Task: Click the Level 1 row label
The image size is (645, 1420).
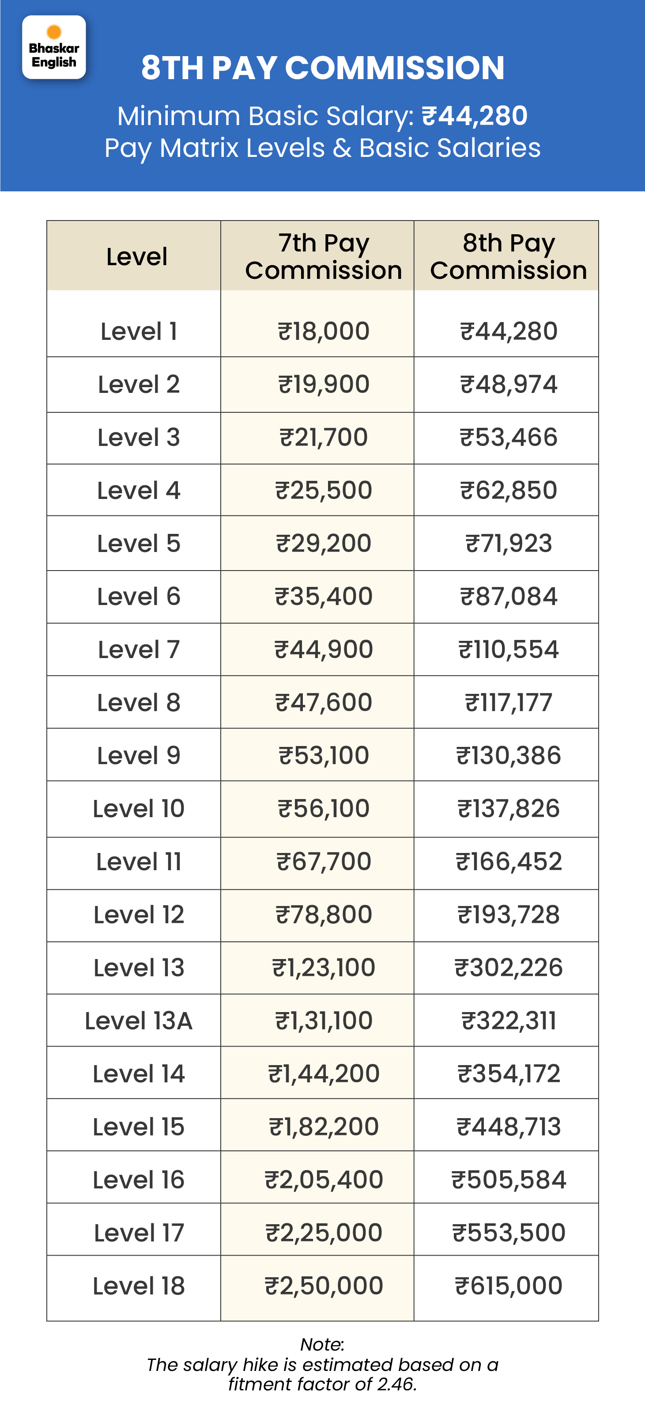Action: [139, 331]
